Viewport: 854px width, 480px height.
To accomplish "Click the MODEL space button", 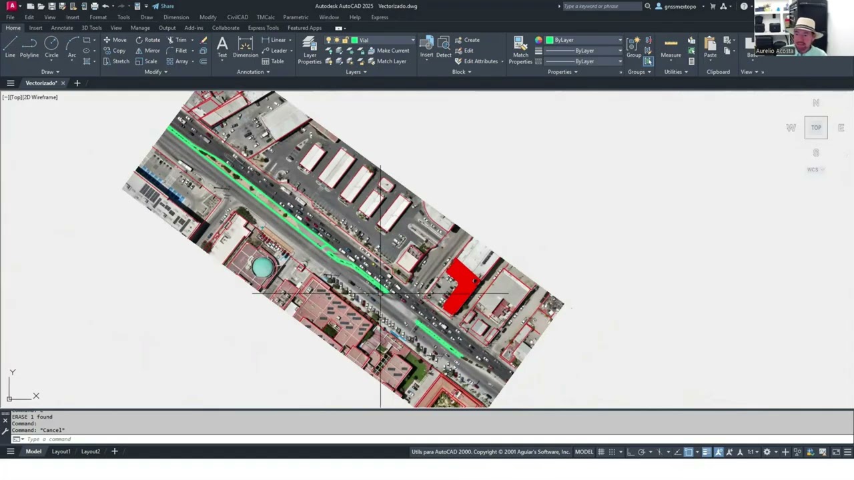I will 584,452.
